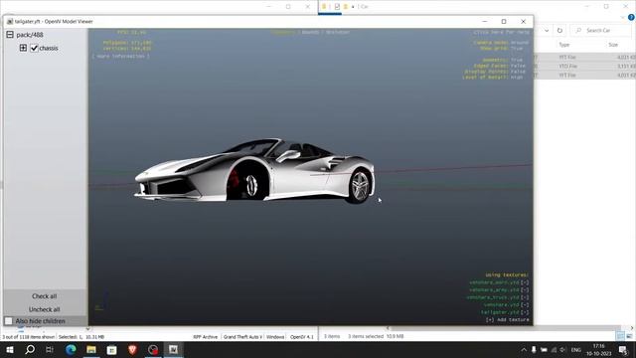Remove vehshare_army.ytd texture with [-]
636x358 pixels.
[525, 290]
